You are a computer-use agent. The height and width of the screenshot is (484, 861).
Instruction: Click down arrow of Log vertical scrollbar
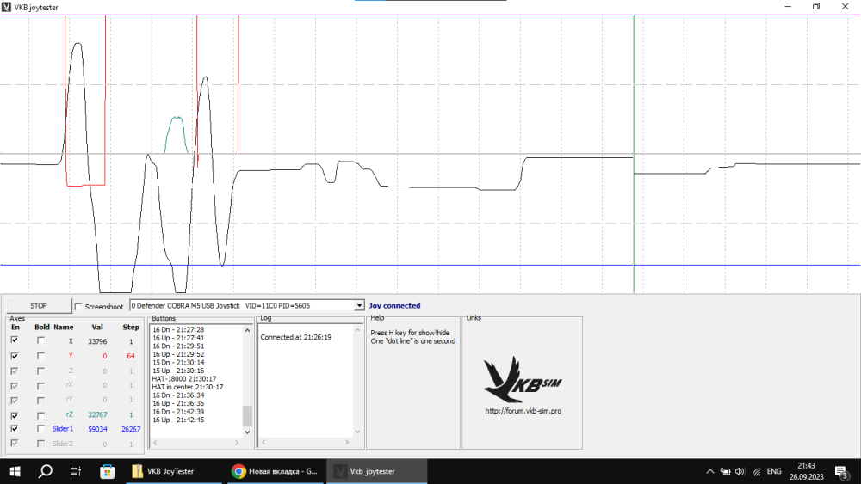(x=357, y=432)
